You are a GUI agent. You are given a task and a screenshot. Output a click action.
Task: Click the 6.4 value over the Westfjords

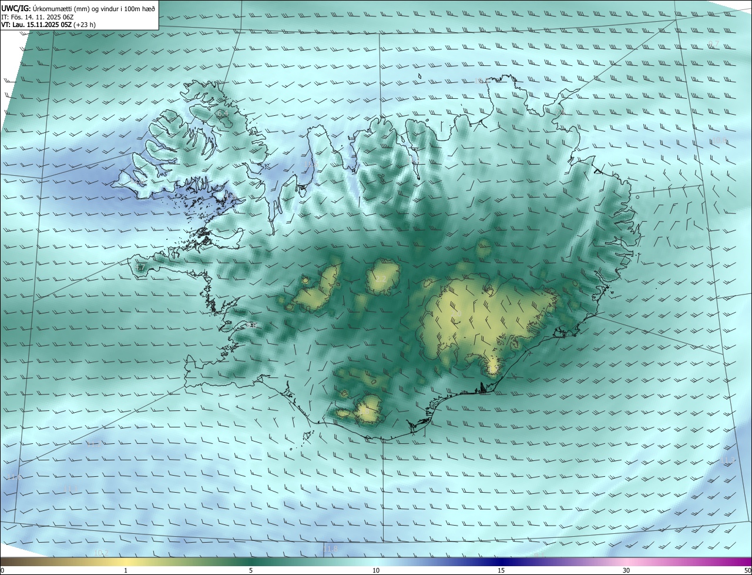pos(223,113)
